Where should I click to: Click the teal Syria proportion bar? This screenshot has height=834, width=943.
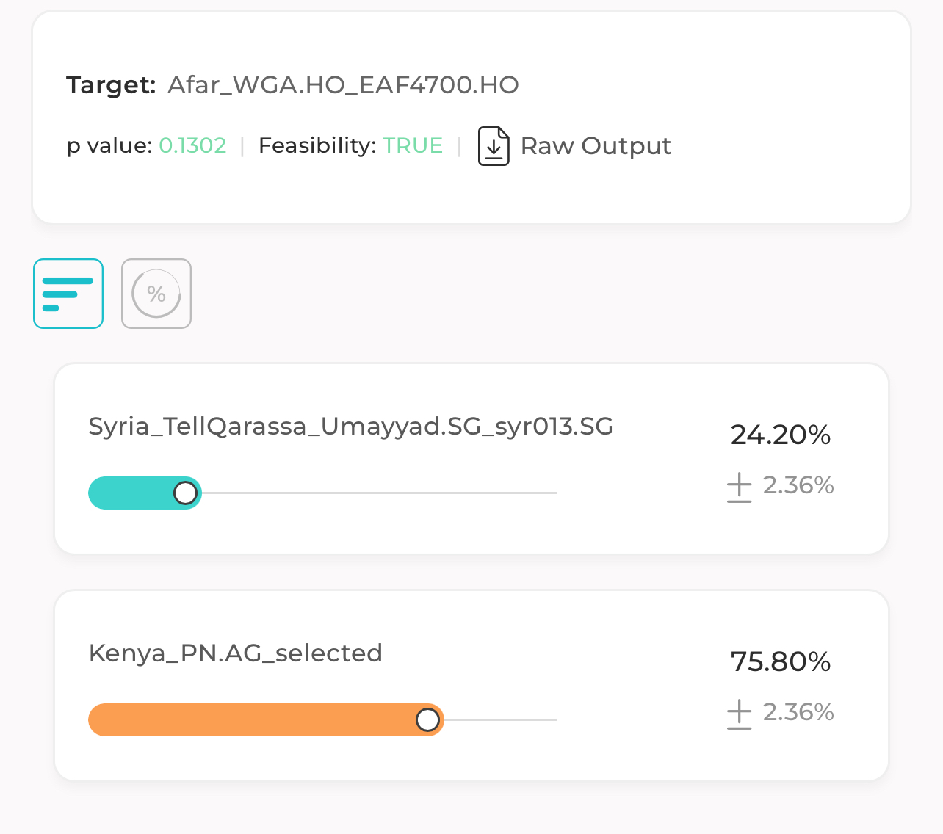145,493
